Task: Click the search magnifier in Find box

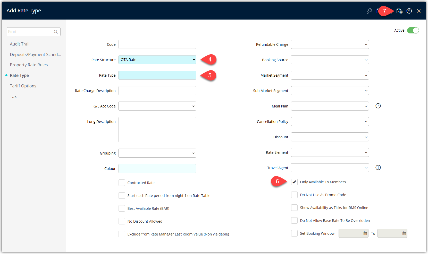Action: (56, 32)
